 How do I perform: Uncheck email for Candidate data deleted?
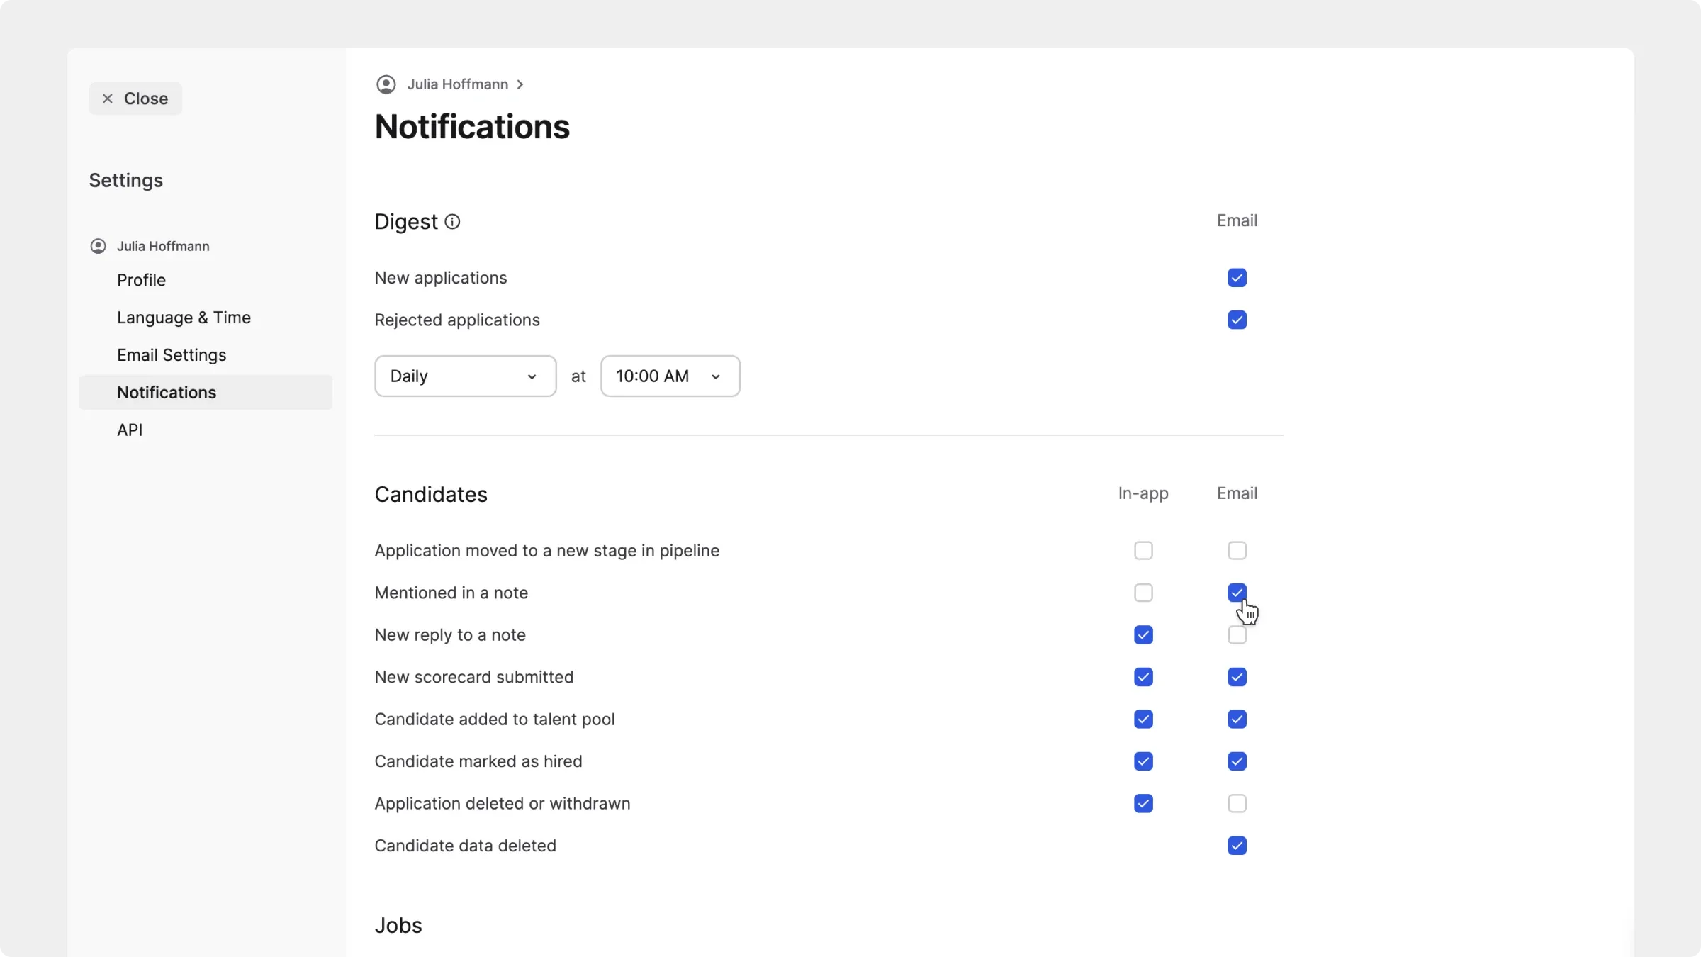coord(1237,846)
